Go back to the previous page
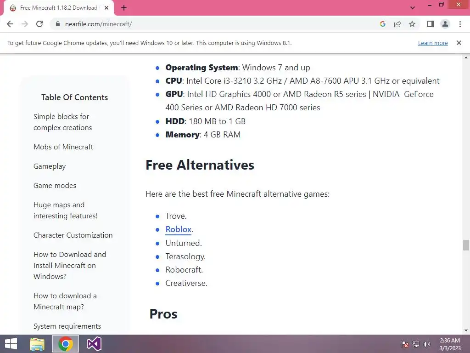 [10, 24]
